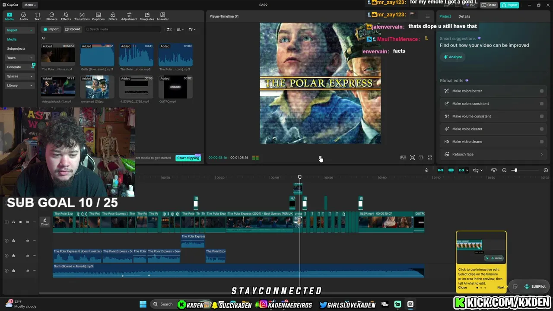Open the Filters panel
553x311 pixels.
[x=113, y=16]
